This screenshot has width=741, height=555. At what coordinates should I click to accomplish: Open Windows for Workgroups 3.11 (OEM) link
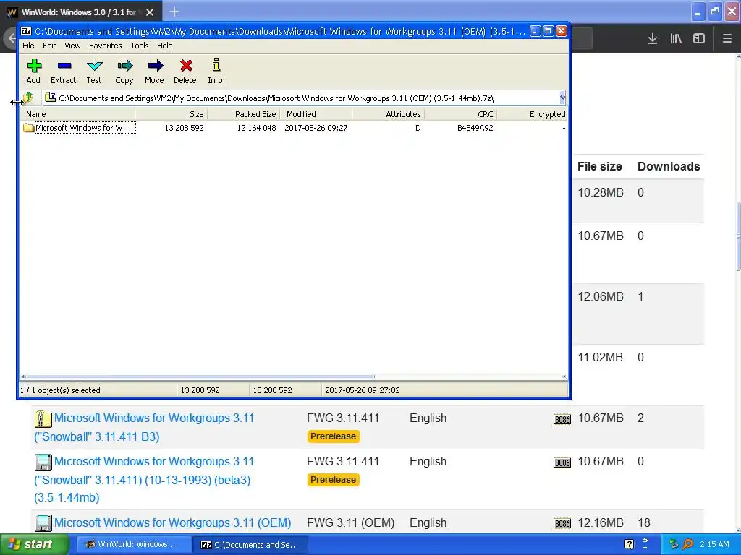pyautogui.click(x=172, y=523)
